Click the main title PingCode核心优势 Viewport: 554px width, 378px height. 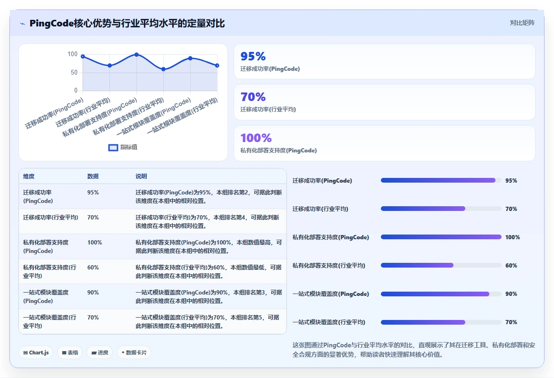pyautogui.click(x=127, y=23)
